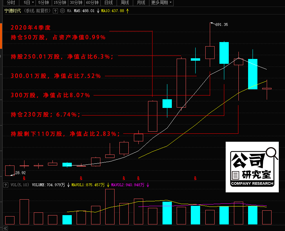Click the 15分钟 period tab

tap(60, 2)
